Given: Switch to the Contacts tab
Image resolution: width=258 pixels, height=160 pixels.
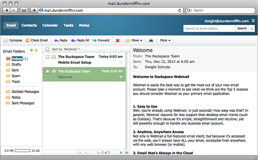Looking at the screenshot, I should pos(29,25).
